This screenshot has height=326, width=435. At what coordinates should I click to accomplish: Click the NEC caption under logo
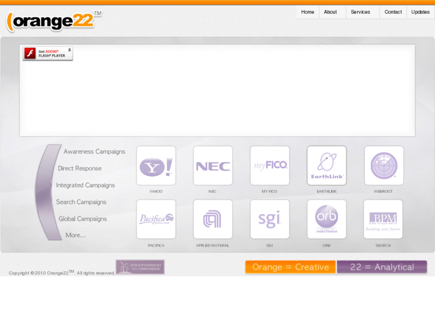click(x=212, y=191)
